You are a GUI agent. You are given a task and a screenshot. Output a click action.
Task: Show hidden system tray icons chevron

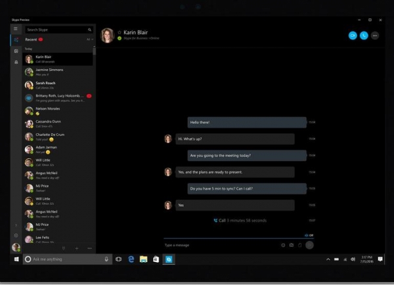[x=328, y=259]
